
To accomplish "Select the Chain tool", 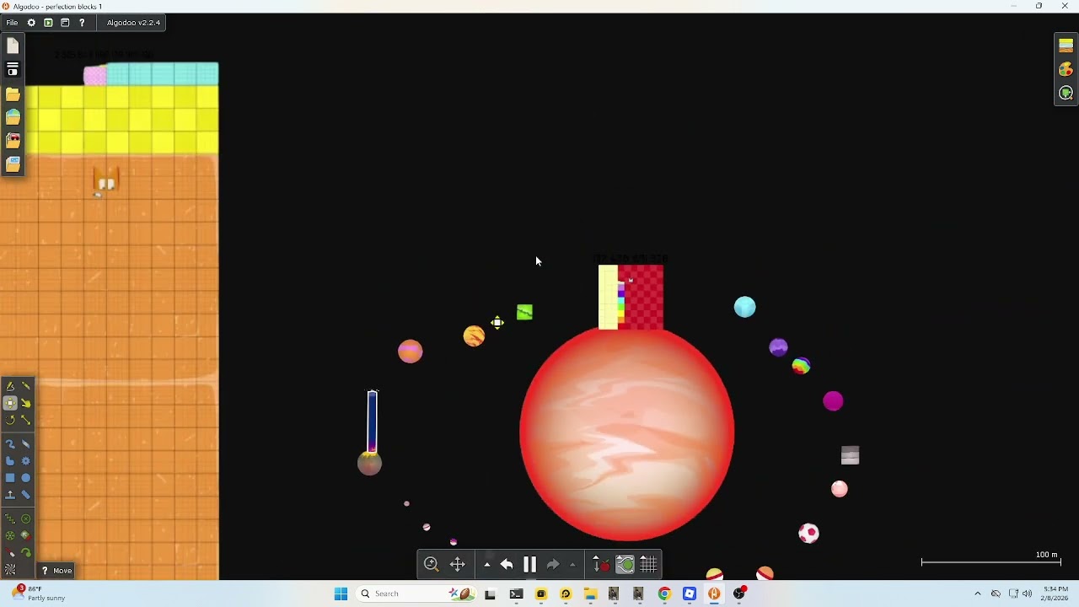I will point(26,495).
